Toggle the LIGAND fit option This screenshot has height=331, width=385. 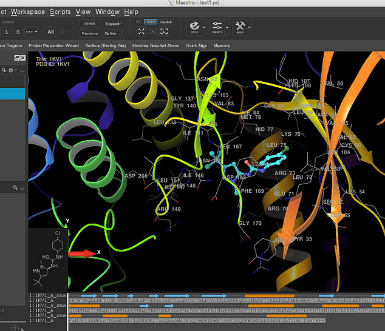click(165, 22)
